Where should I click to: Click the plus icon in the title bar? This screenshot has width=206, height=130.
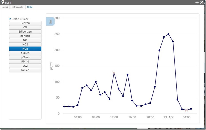[x=197, y=2]
